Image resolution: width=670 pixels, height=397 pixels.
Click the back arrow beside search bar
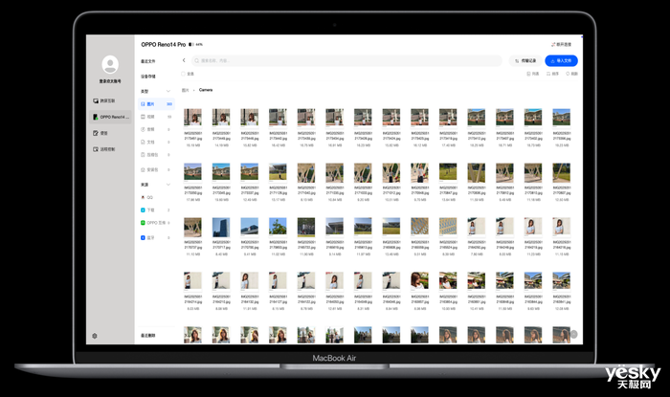click(184, 60)
